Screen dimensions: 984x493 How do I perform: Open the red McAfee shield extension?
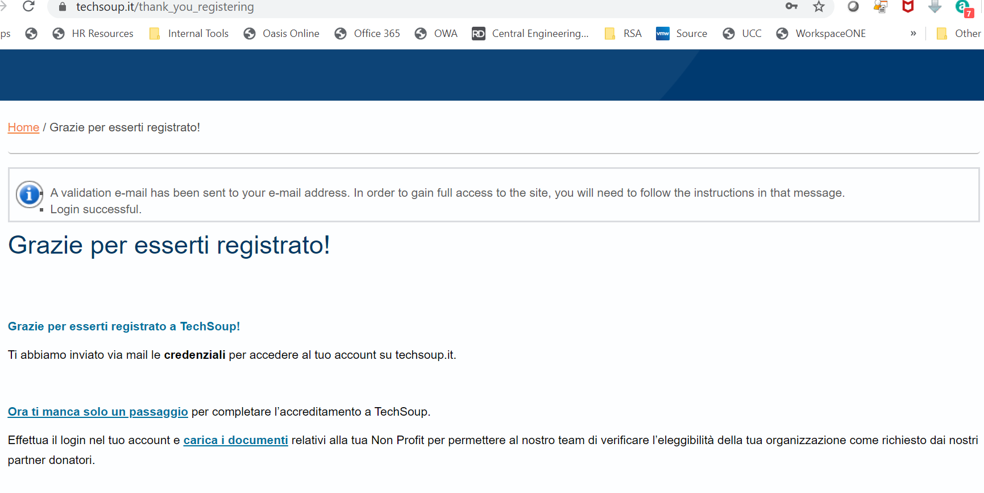click(x=908, y=6)
